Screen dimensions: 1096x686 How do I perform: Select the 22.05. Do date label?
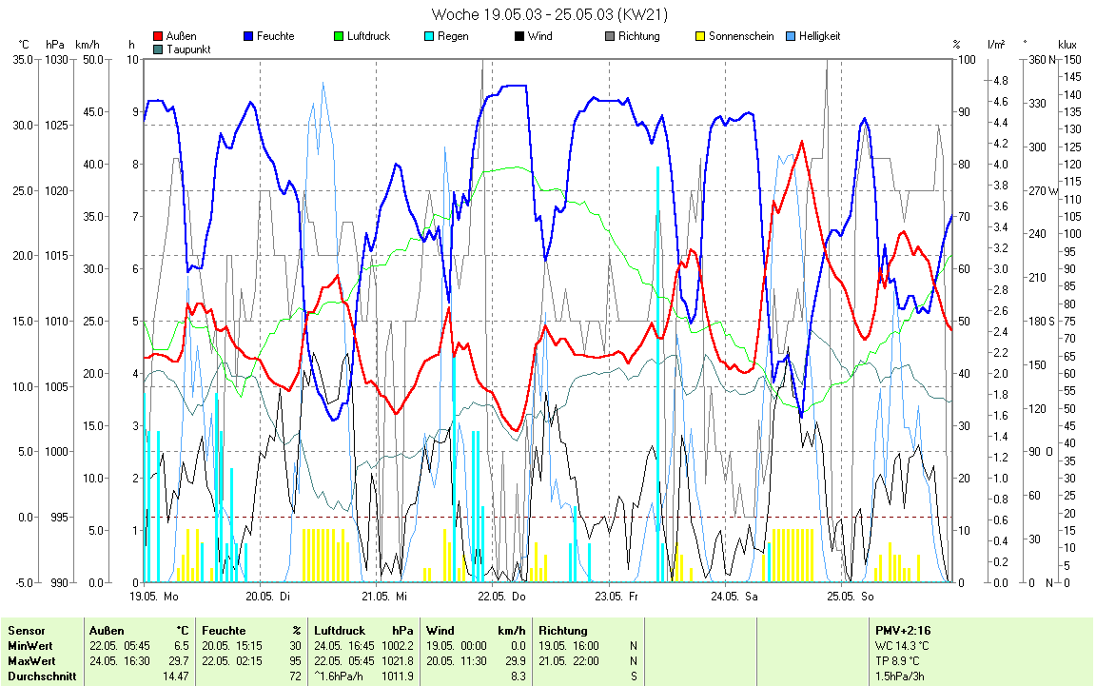point(501,597)
